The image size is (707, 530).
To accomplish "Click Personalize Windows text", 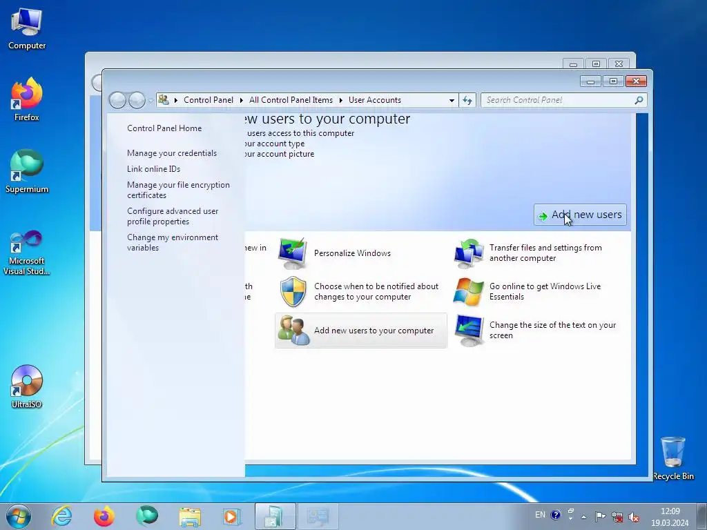I will [x=352, y=253].
